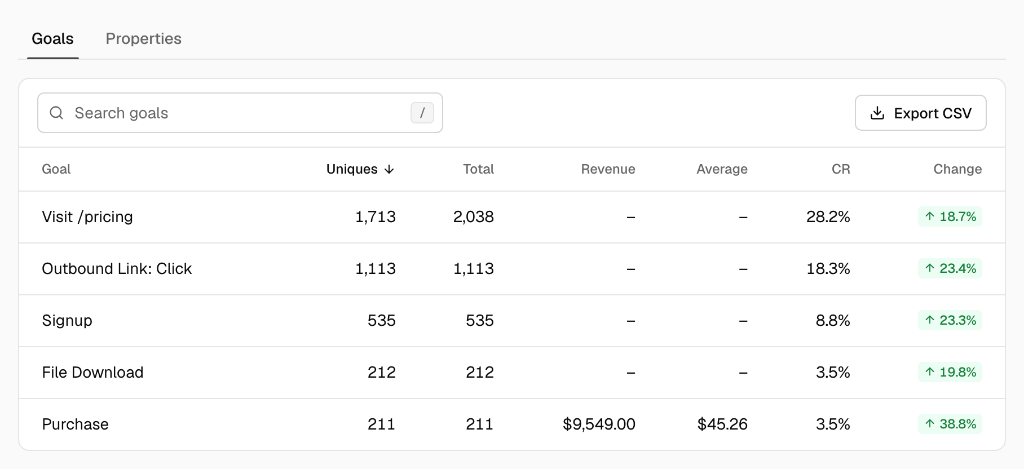
Task: Click the 535 uniques value for Signup
Action: click(x=382, y=321)
